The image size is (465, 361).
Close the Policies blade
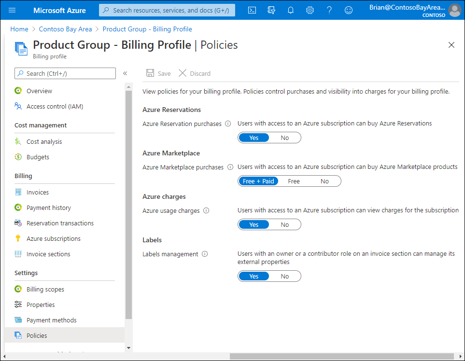(x=451, y=45)
